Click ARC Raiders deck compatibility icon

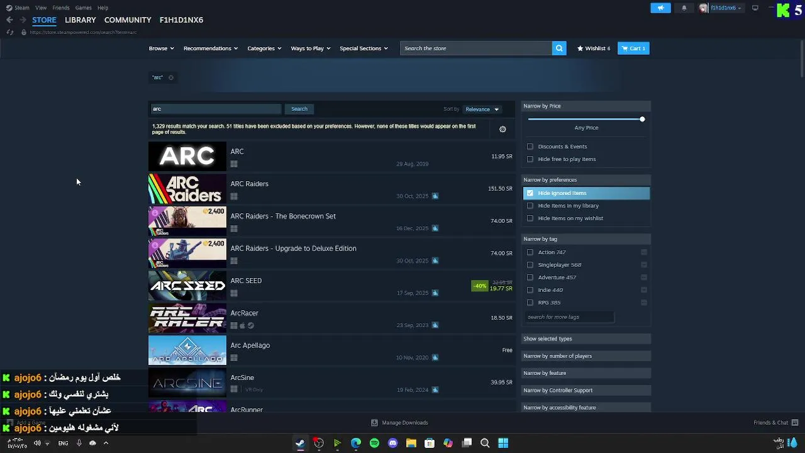[x=435, y=196]
